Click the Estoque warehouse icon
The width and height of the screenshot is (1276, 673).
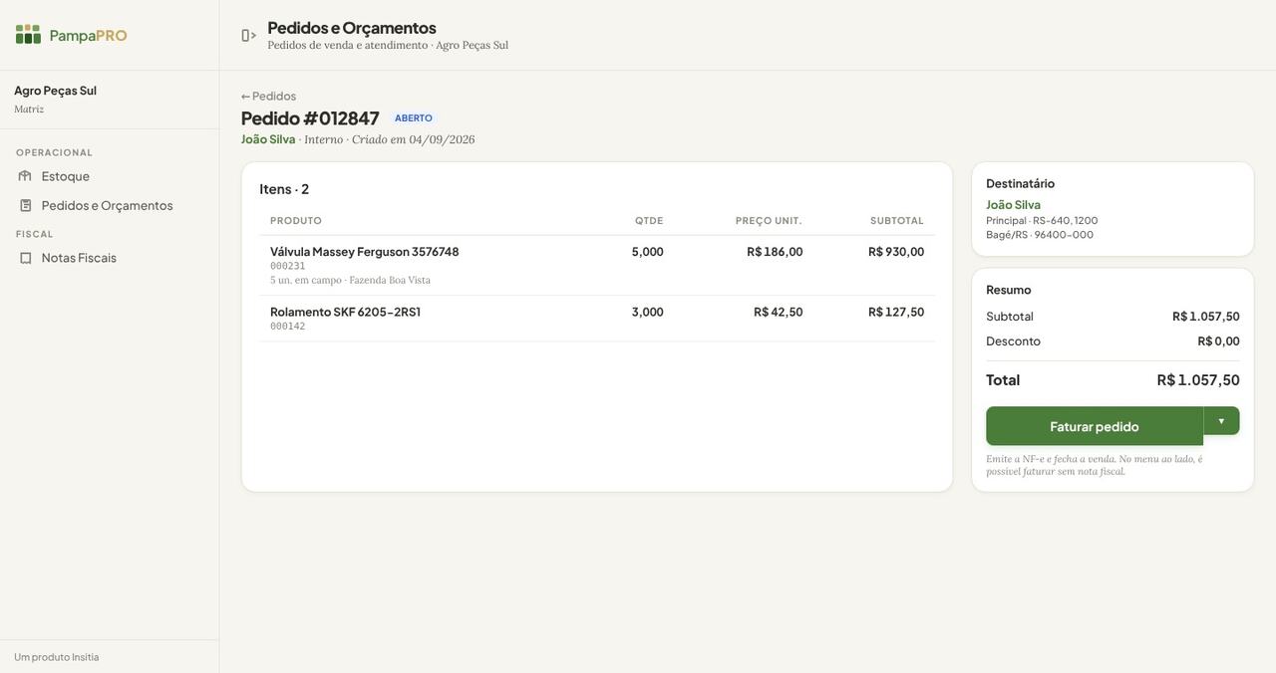pyautogui.click(x=25, y=176)
